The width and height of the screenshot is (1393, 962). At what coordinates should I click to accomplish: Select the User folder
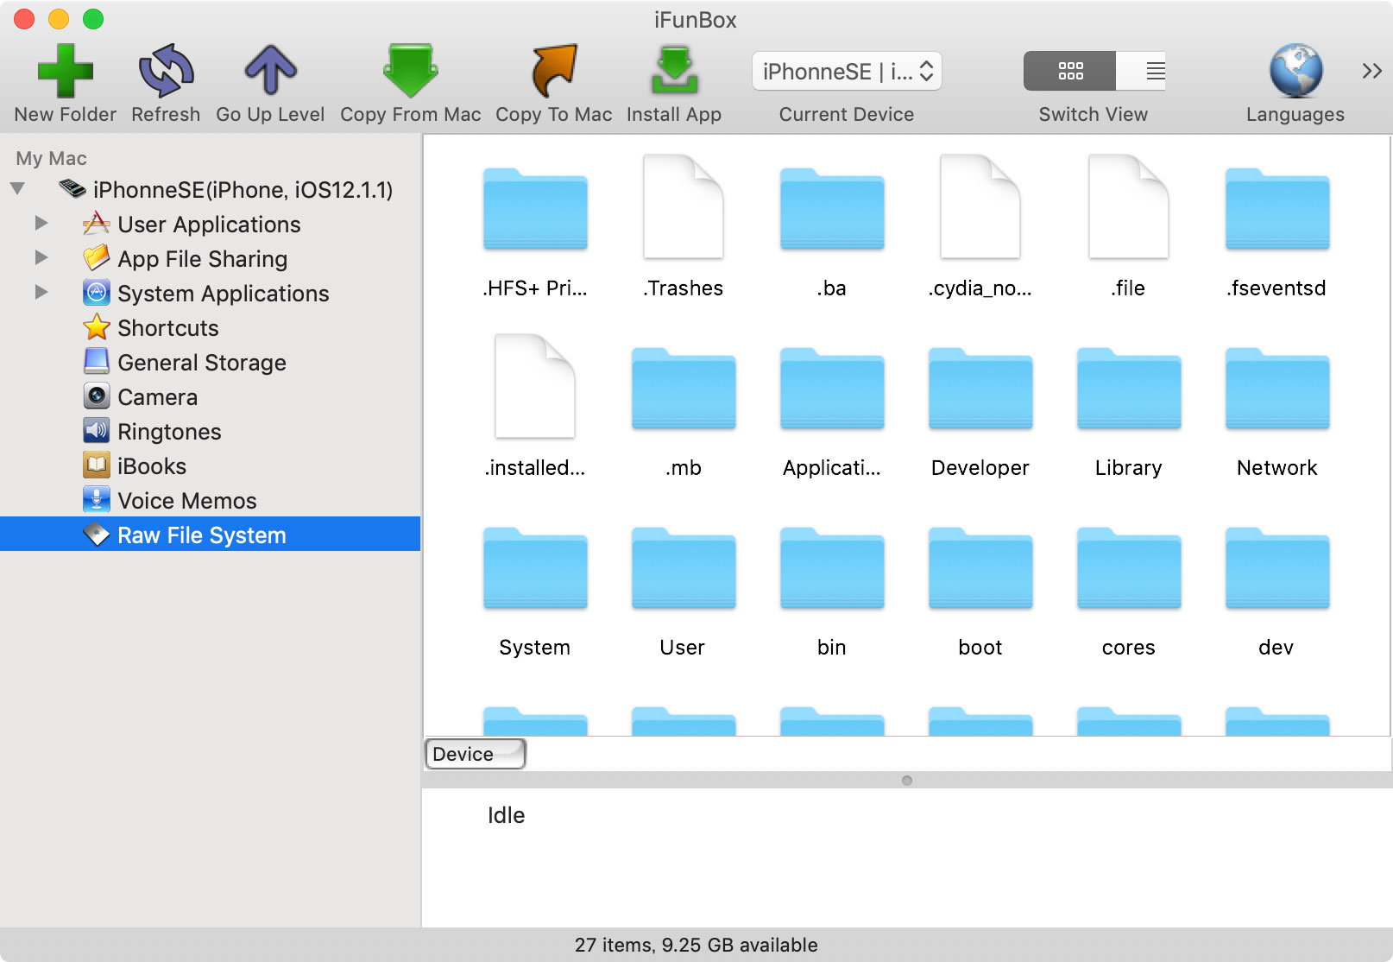click(684, 569)
